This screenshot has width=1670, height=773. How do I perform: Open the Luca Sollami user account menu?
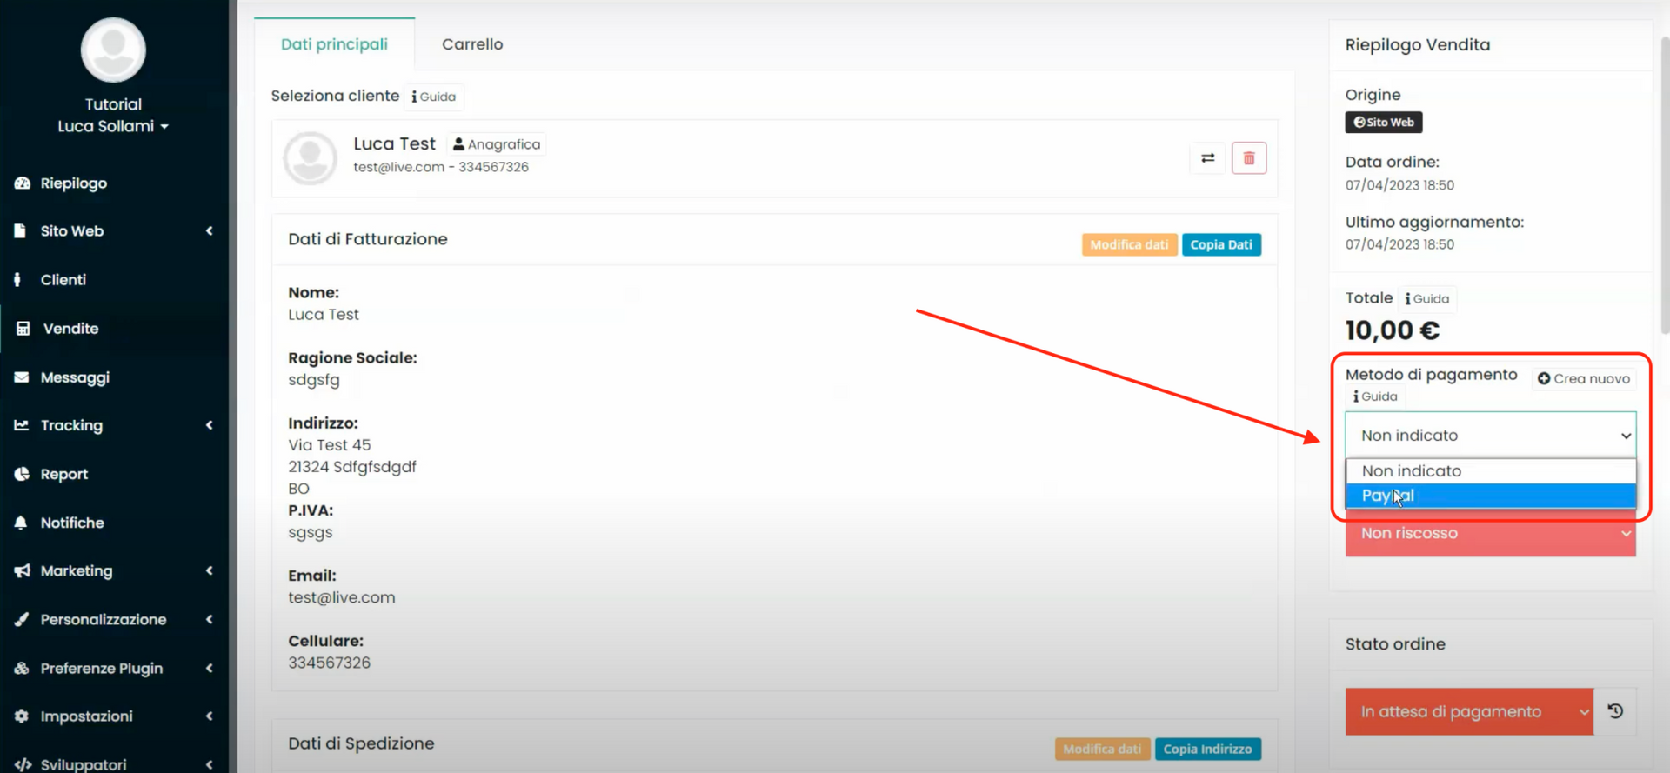pos(113,127)
